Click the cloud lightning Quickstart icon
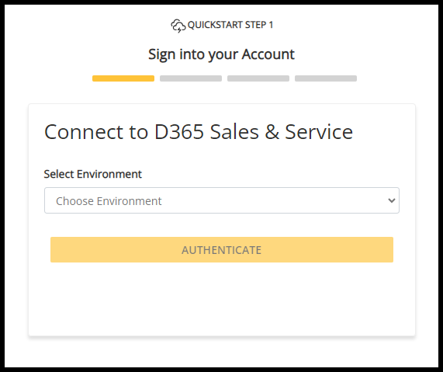The width and height of the screenshot is (443, 372). [178, 26]
